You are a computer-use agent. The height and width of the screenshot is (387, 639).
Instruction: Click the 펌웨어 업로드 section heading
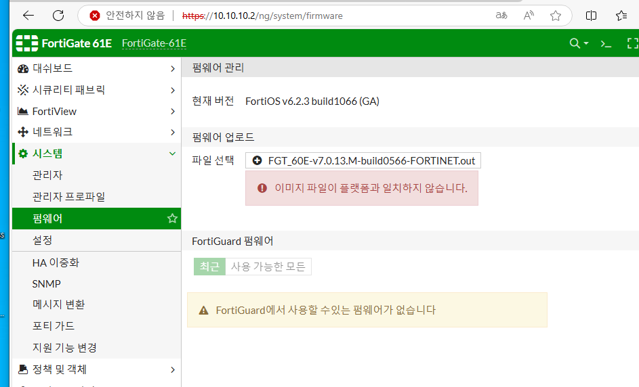click(x=224, y=137)
